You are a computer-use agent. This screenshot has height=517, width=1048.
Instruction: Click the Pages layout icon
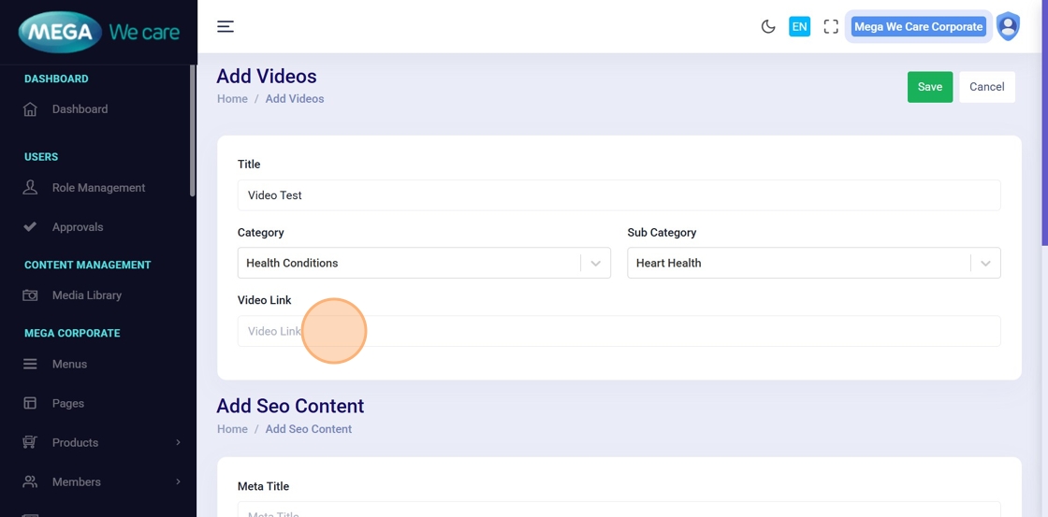(30, 404)
